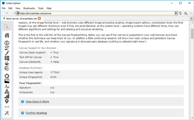Click the How Does It Work link
The width and height of the screenshot is (194, 120).
tap(37, 102)
